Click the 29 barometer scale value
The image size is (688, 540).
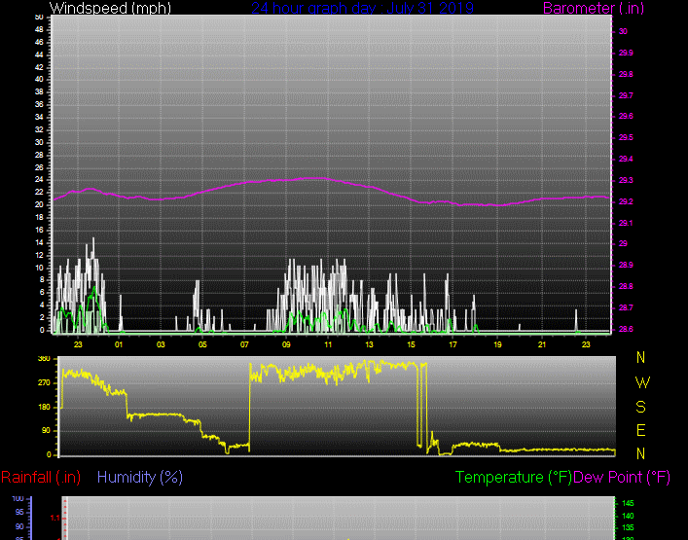(x=623, y=243)
